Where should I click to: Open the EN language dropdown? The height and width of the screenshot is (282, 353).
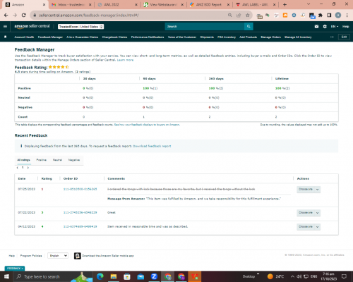point(335,27)
